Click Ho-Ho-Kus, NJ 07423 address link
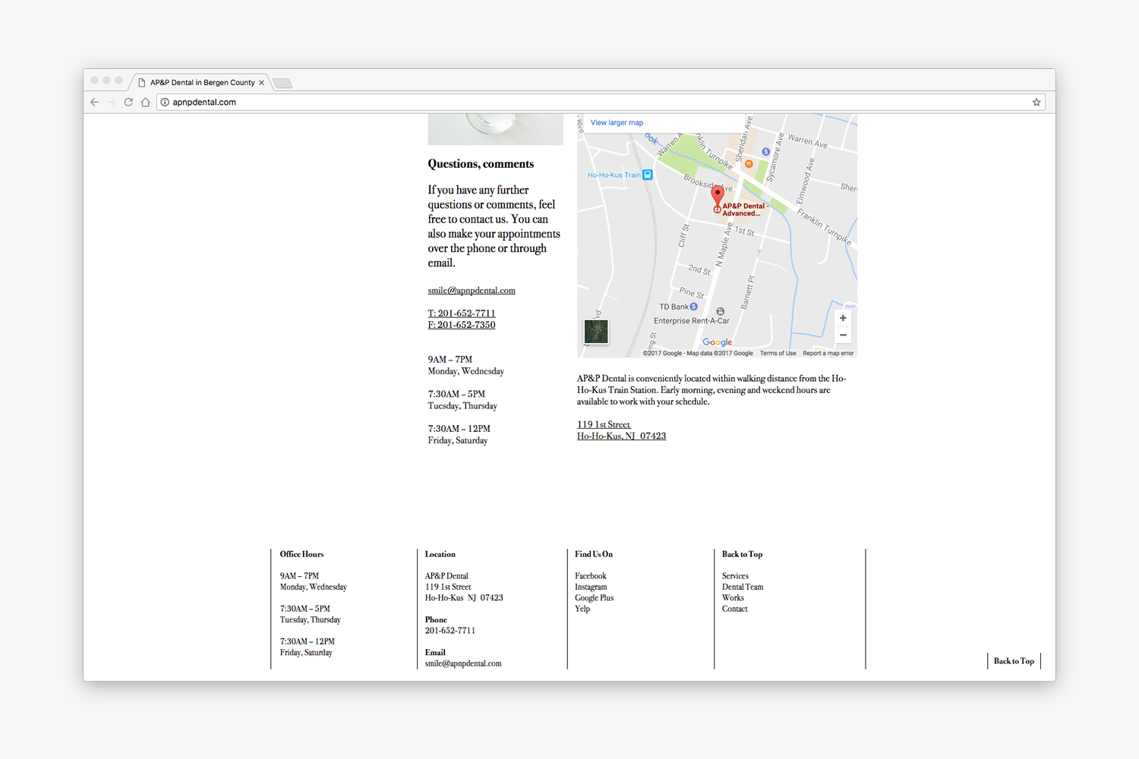1139x759 pixels. point(621,436)
